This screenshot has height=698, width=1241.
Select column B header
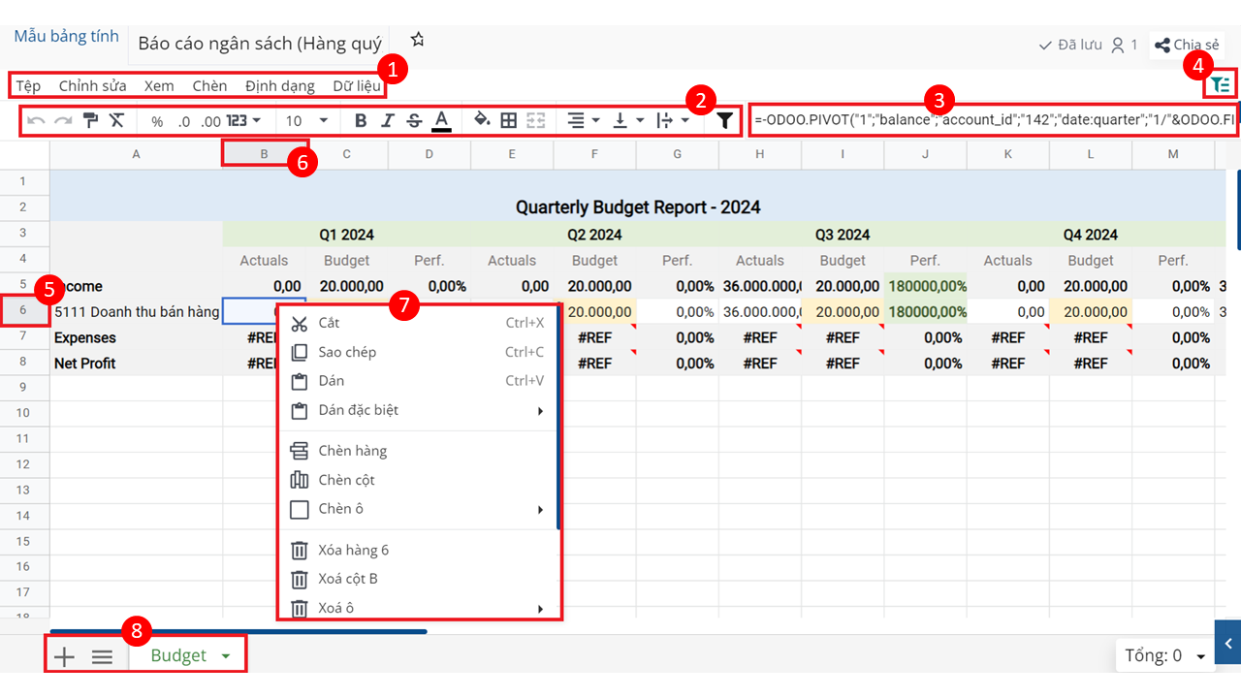coord(264,153)
